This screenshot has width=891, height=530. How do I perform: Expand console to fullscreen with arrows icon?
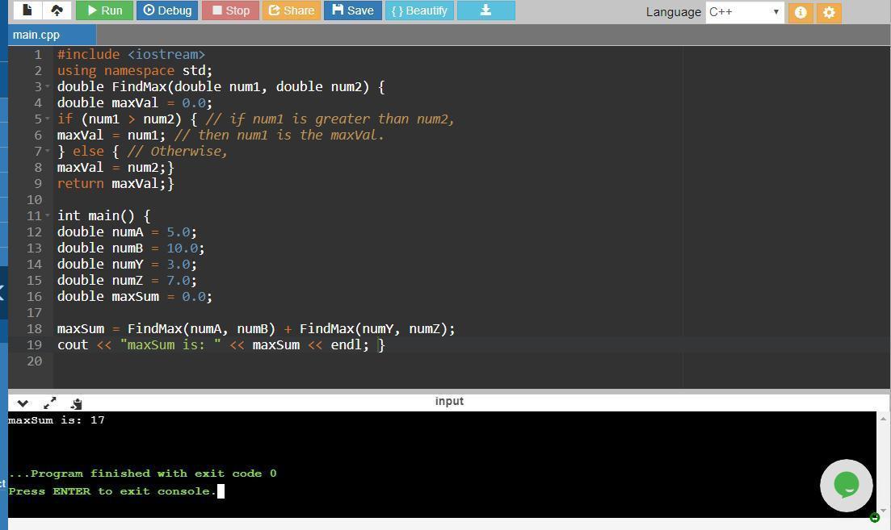[49, 403]
